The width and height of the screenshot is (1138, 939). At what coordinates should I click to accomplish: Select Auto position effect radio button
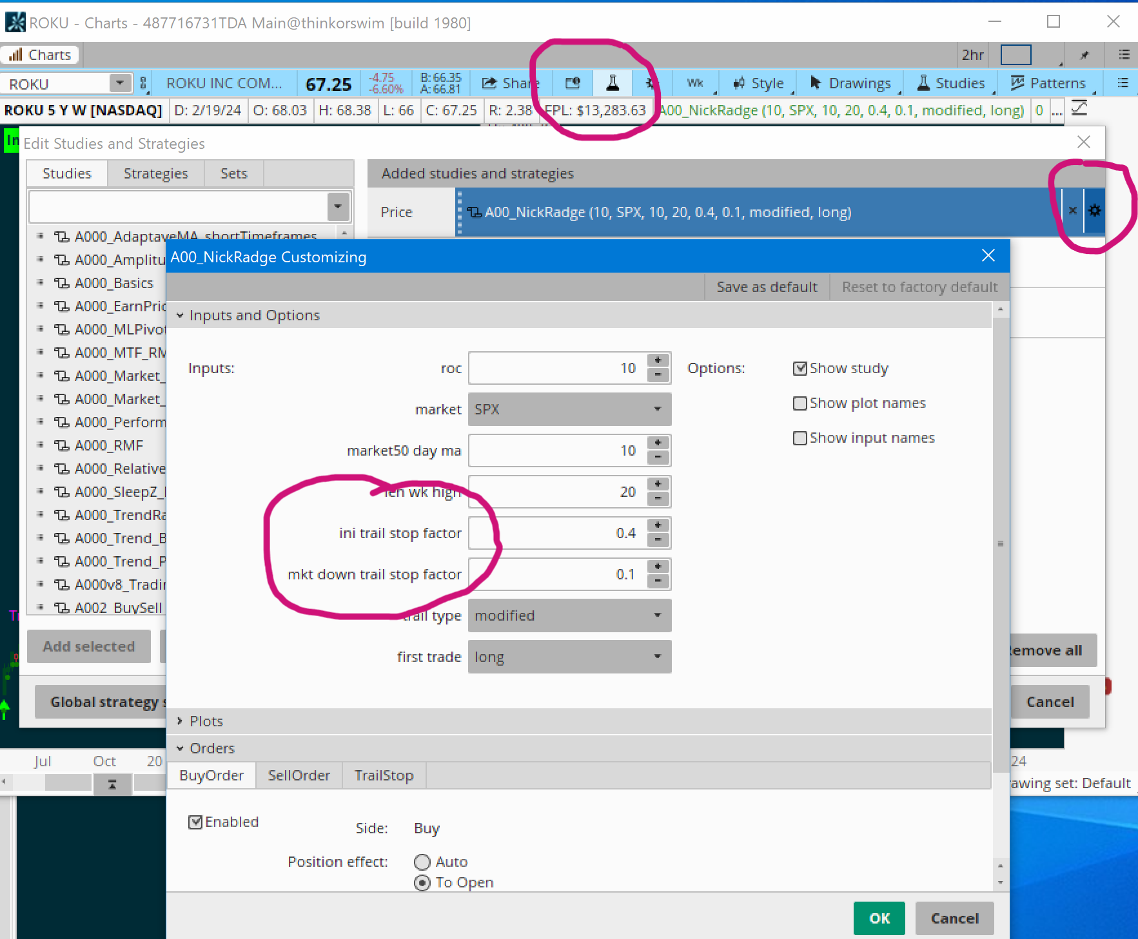(422, 862)
